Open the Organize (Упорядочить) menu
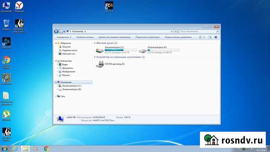This screenshot has width=270, height=152. click(64, 37)
